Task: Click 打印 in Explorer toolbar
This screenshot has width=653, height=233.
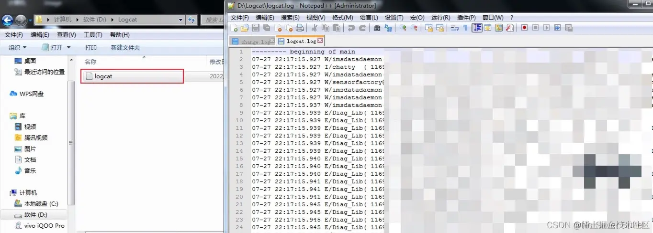Action: pos(91,47)
